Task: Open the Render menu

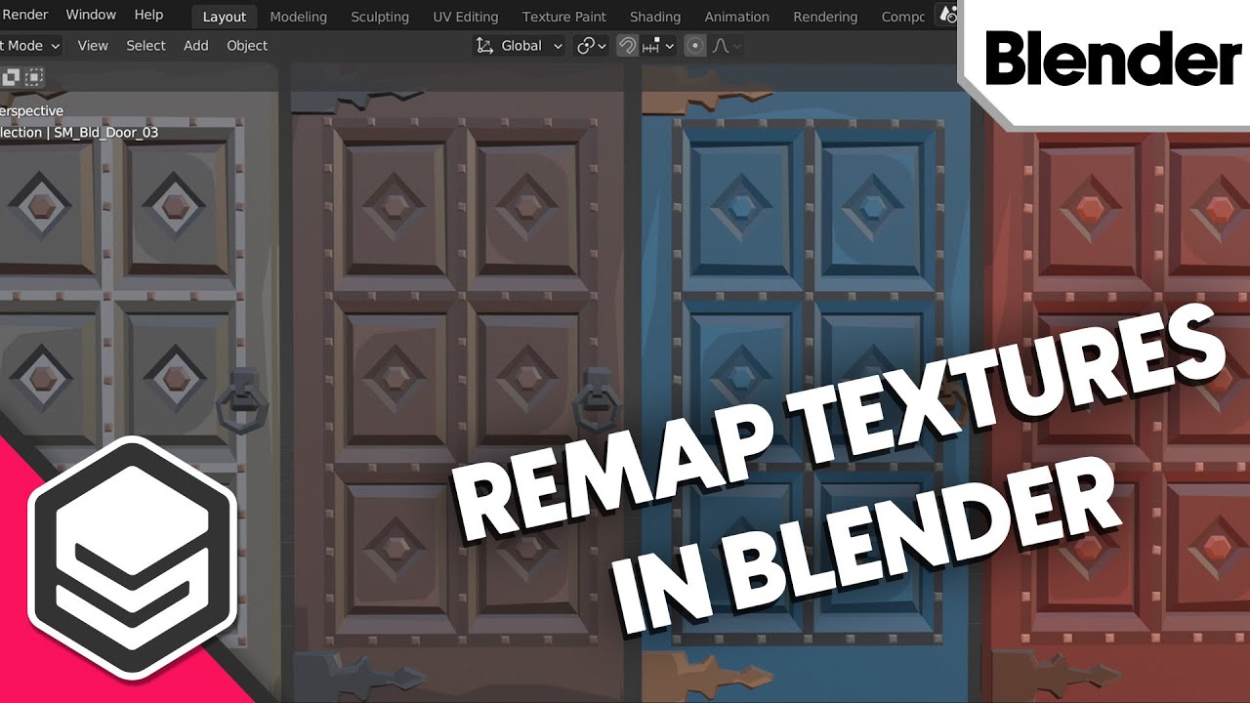Action: (x=24, y=15)
